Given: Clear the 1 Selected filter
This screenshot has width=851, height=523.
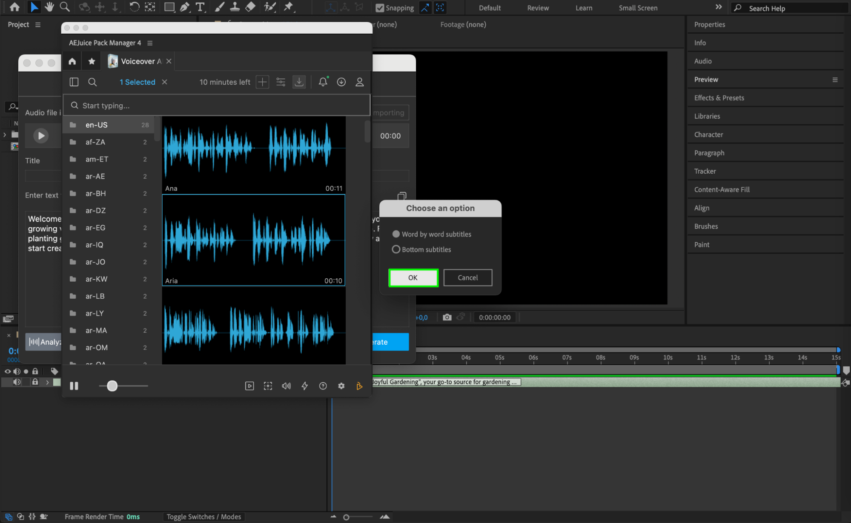Looking at the screenshot, I should point(165,82).
